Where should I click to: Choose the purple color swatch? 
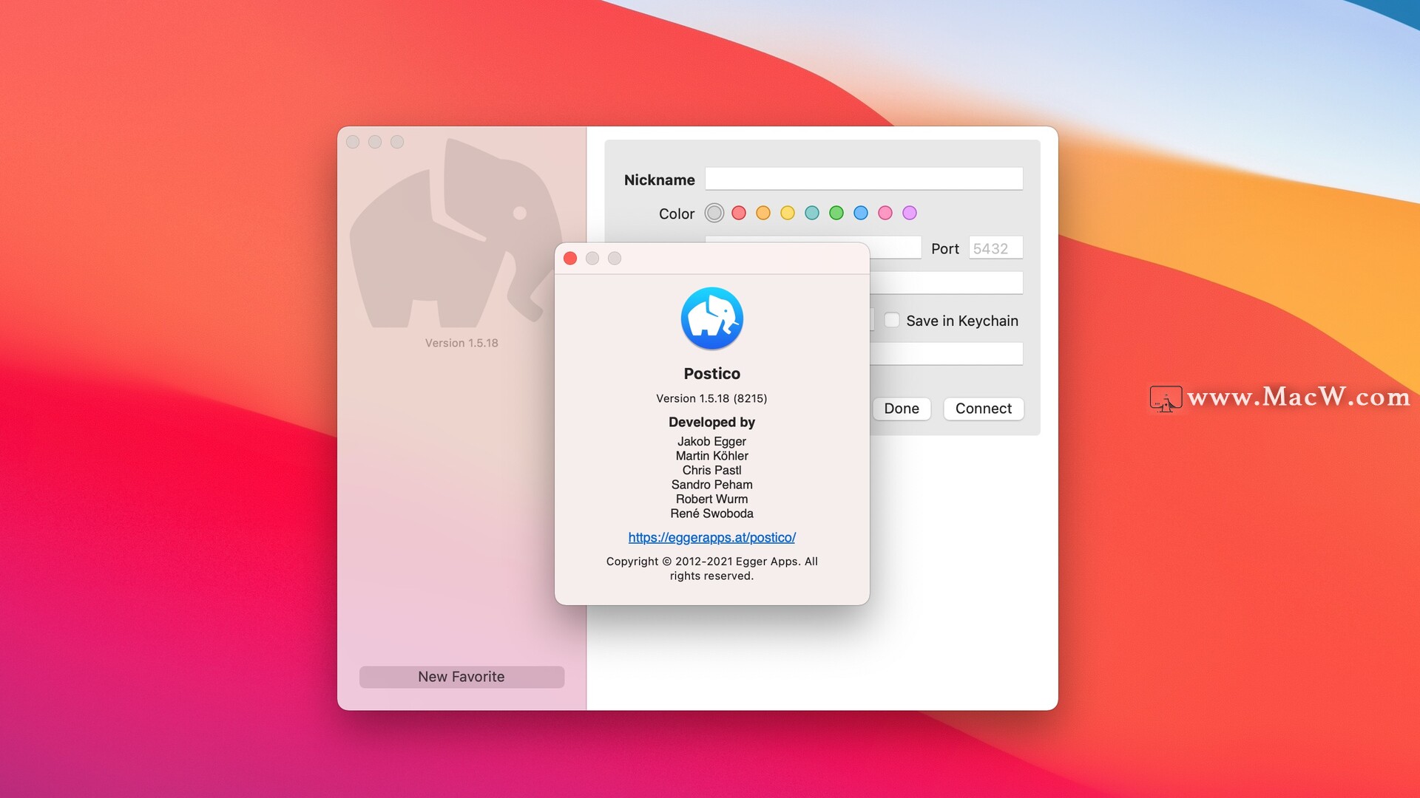tap(910, 214)
